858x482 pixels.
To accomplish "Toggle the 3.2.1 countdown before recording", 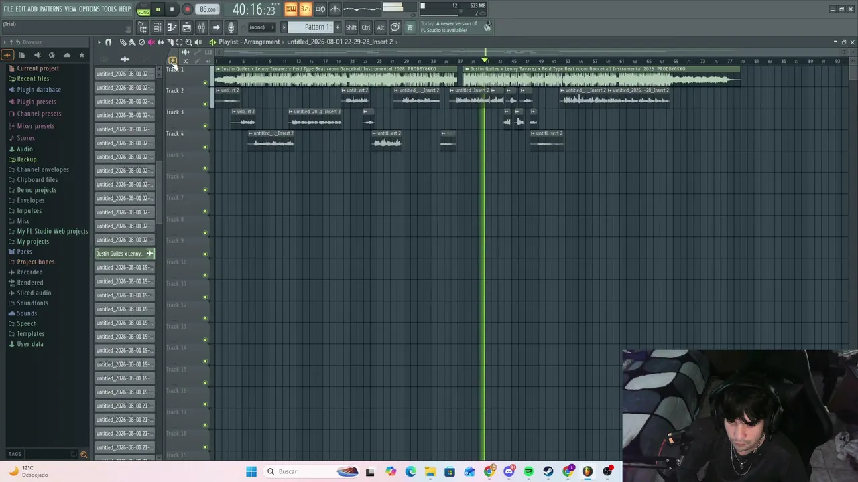I will pos(305,9).
